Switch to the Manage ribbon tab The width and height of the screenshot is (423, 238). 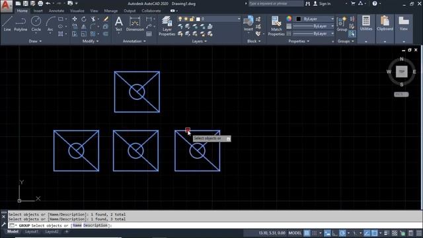coord(111,11)
